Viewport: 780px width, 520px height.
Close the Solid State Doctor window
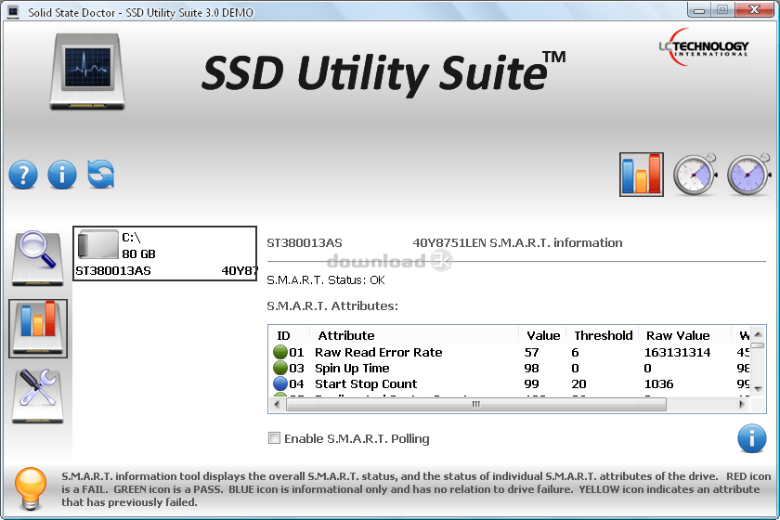tap(754, 9)
